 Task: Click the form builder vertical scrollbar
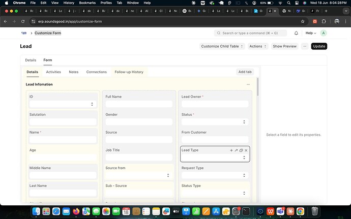pos(257,87)
